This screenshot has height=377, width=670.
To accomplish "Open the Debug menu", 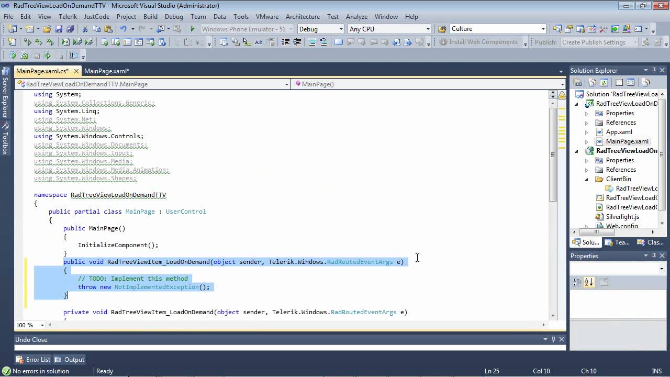I will [x=174, y=16].
